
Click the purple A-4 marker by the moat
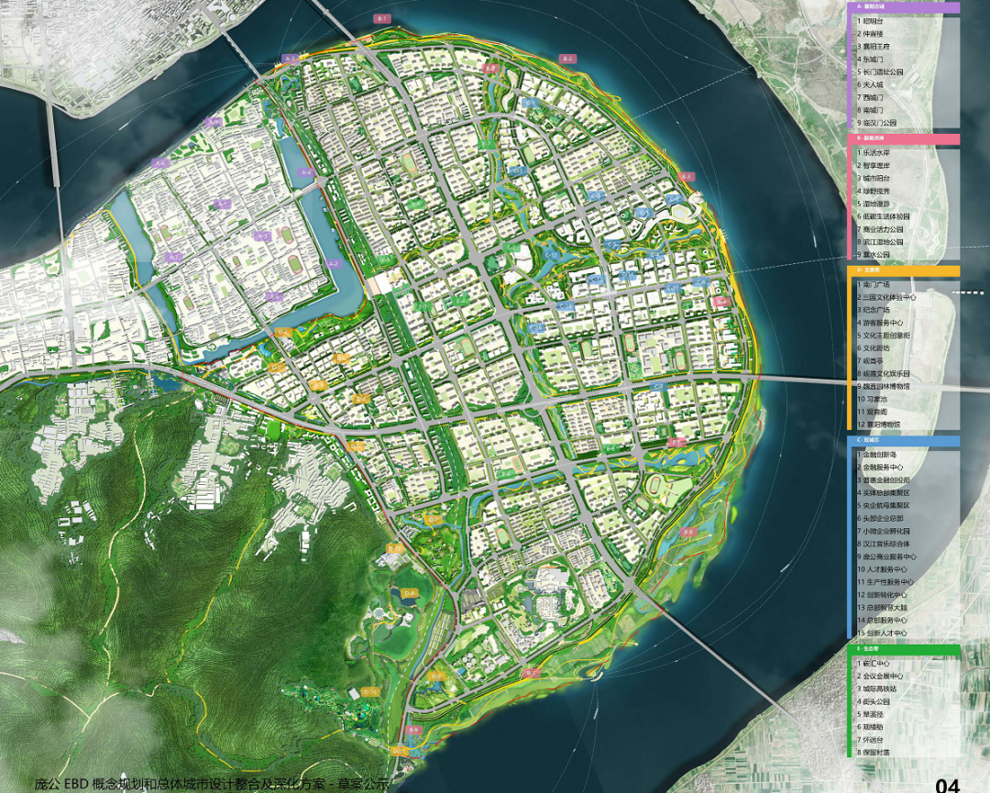[x=307, y=171]
